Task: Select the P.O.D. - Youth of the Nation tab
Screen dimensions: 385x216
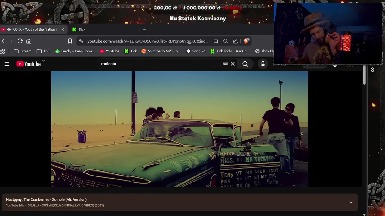Action: (33, 29)
